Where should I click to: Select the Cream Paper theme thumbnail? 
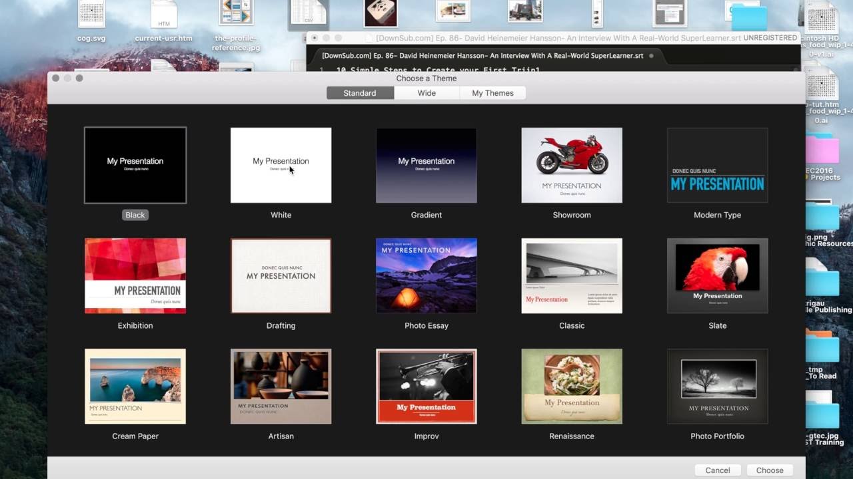(135, 386)
